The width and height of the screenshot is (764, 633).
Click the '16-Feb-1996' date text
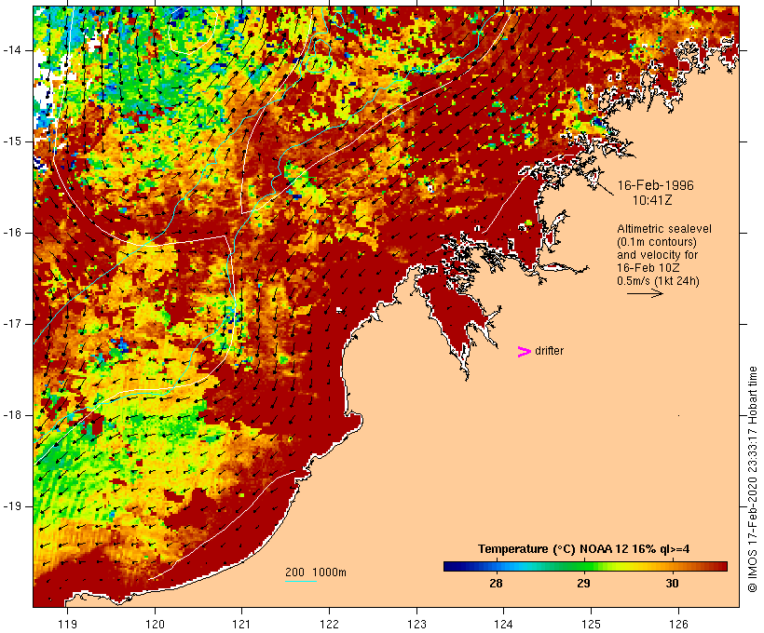[655, 185]
